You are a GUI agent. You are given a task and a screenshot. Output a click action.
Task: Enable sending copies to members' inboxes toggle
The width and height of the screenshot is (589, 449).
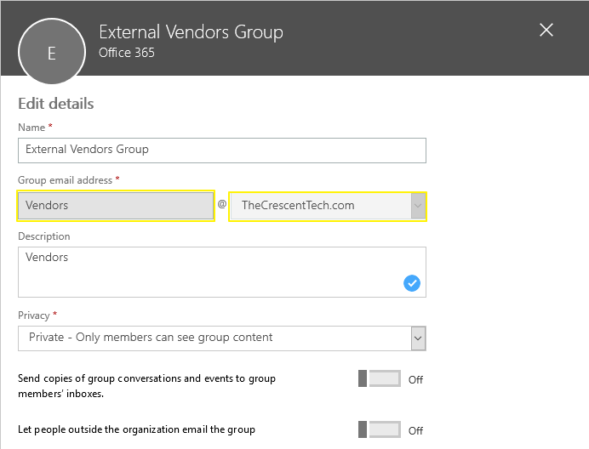click(380, 379)
